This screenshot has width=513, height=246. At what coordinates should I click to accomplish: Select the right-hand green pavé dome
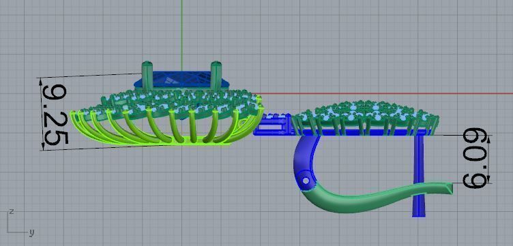pyautogui.click(x=365, y=118)
